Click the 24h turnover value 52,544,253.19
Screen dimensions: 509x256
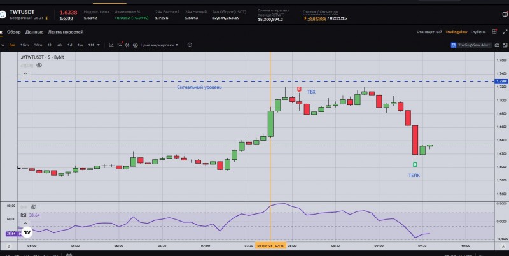pyautogui.click(x=226, y=18)
